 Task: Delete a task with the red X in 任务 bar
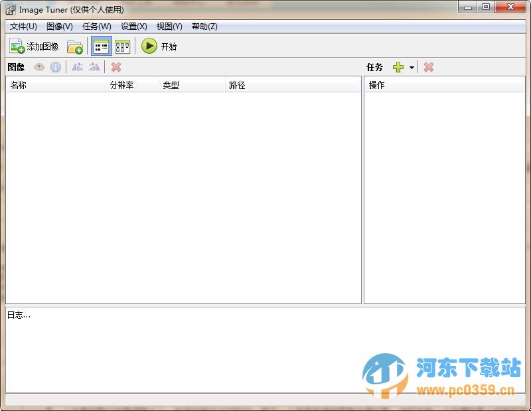(x=429, y=66)
